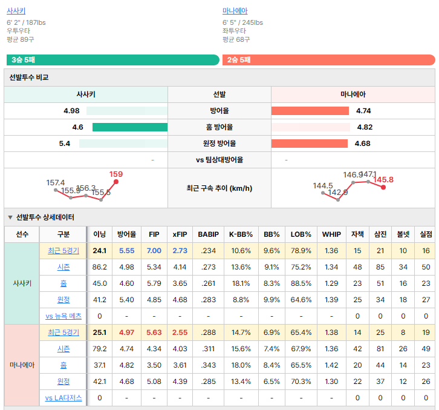
Task: Open 마나에아's 원정 stats link
Action: click(63, 382)
